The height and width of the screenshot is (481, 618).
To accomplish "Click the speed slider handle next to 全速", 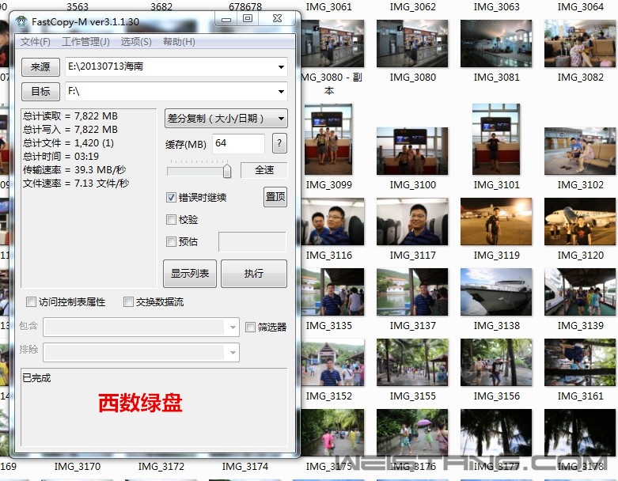I will click(x=227, y=171).
